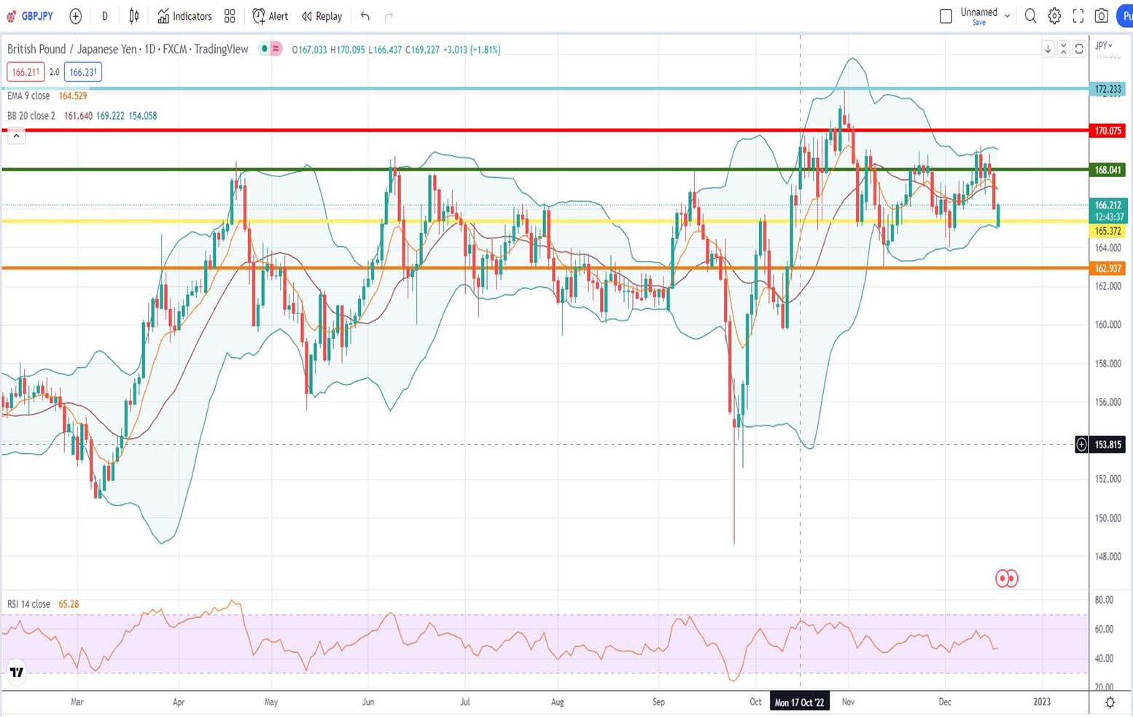Open the Indicators menu

point(184,15)
